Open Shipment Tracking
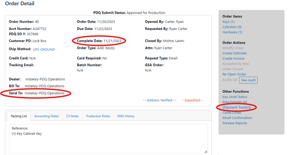This screenshot has width=295, height=155. 237,107
